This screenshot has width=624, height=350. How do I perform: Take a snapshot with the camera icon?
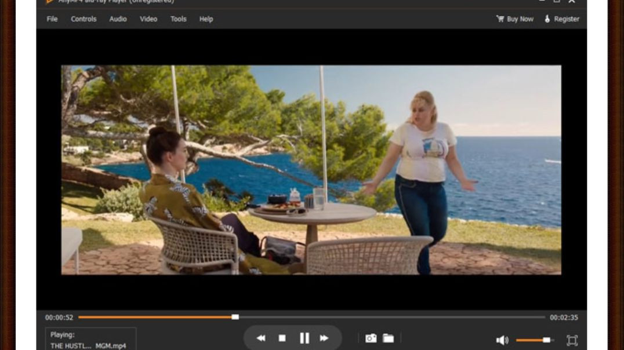pyautogui.click(x=371, y=338)
